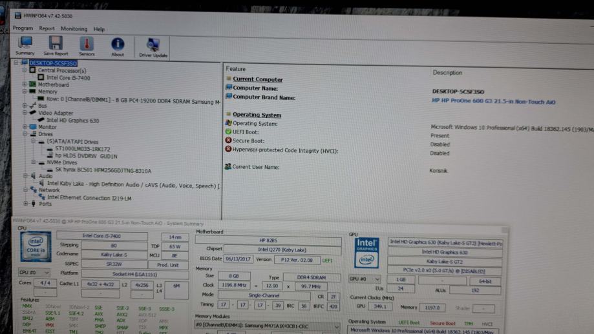The width and height of the screenshot is (594, 334).
Task: Click the Feature column header
Action: click(236, 69)
